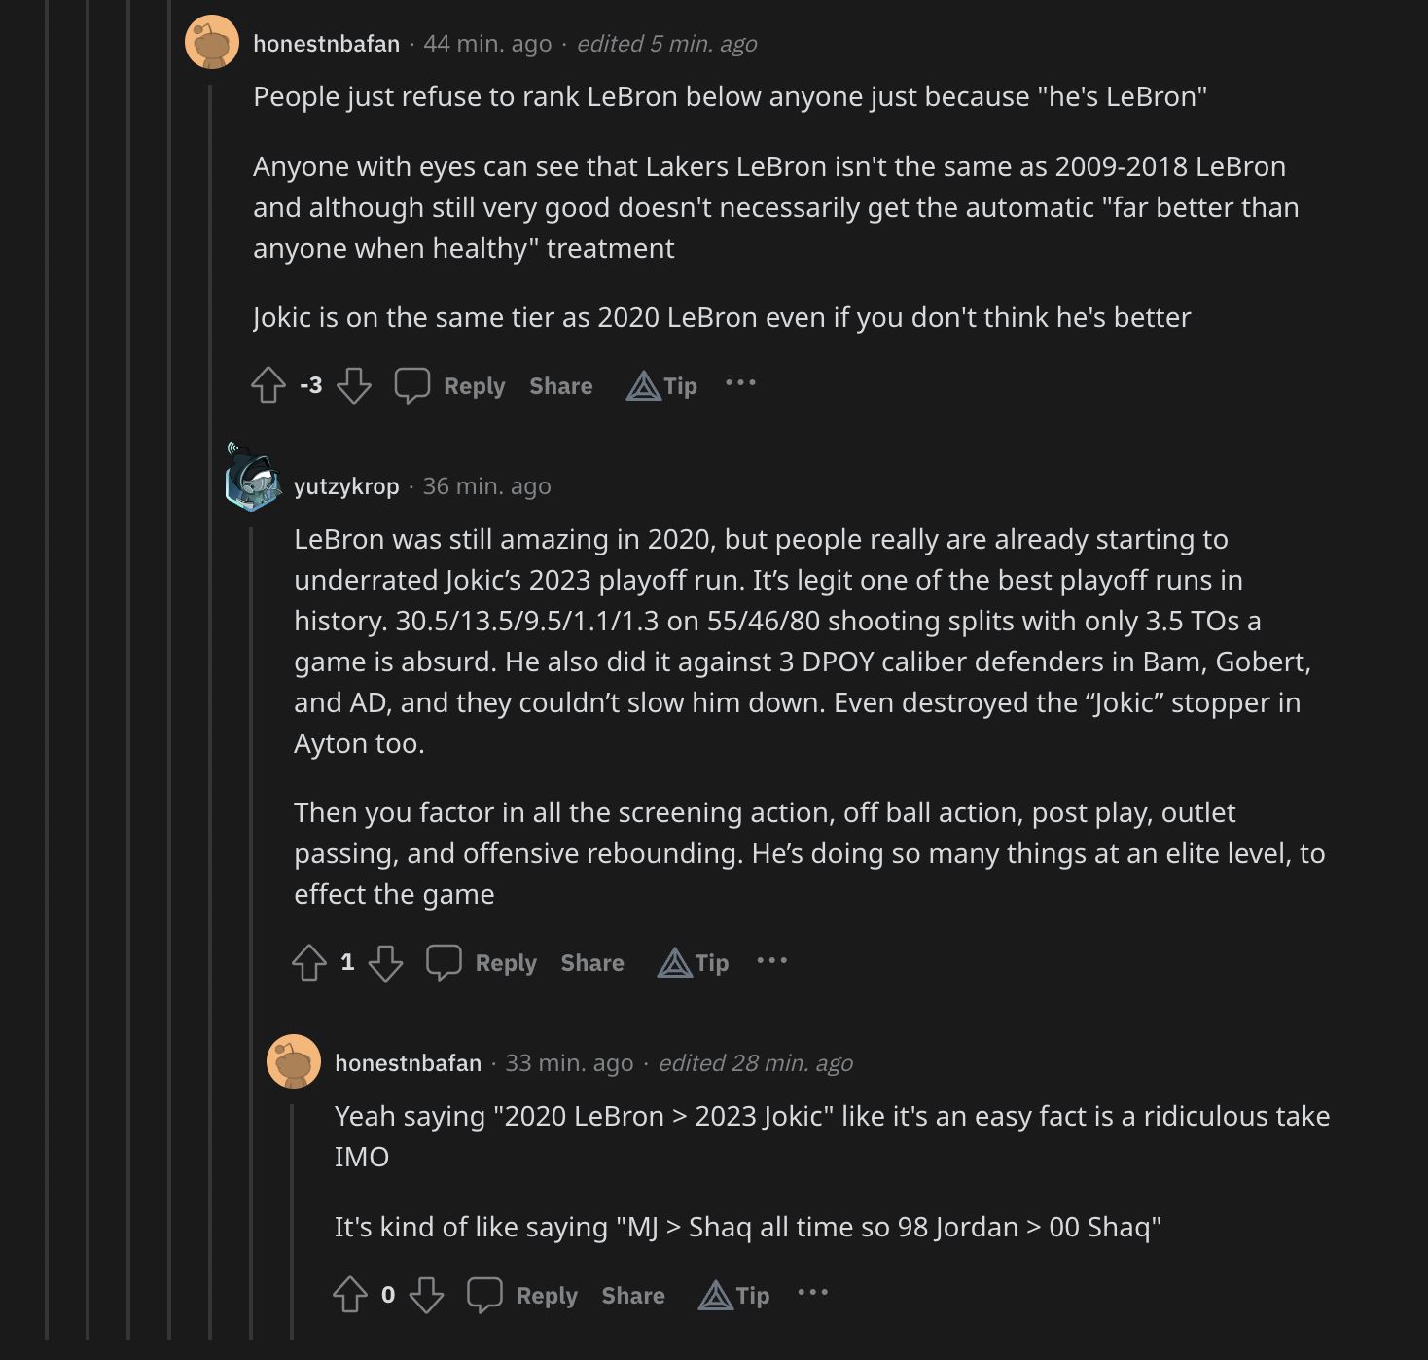Upvote the comment scored 0
The width and height of the screenshot is (1428, 1360).
click(x=350, y=1295)
